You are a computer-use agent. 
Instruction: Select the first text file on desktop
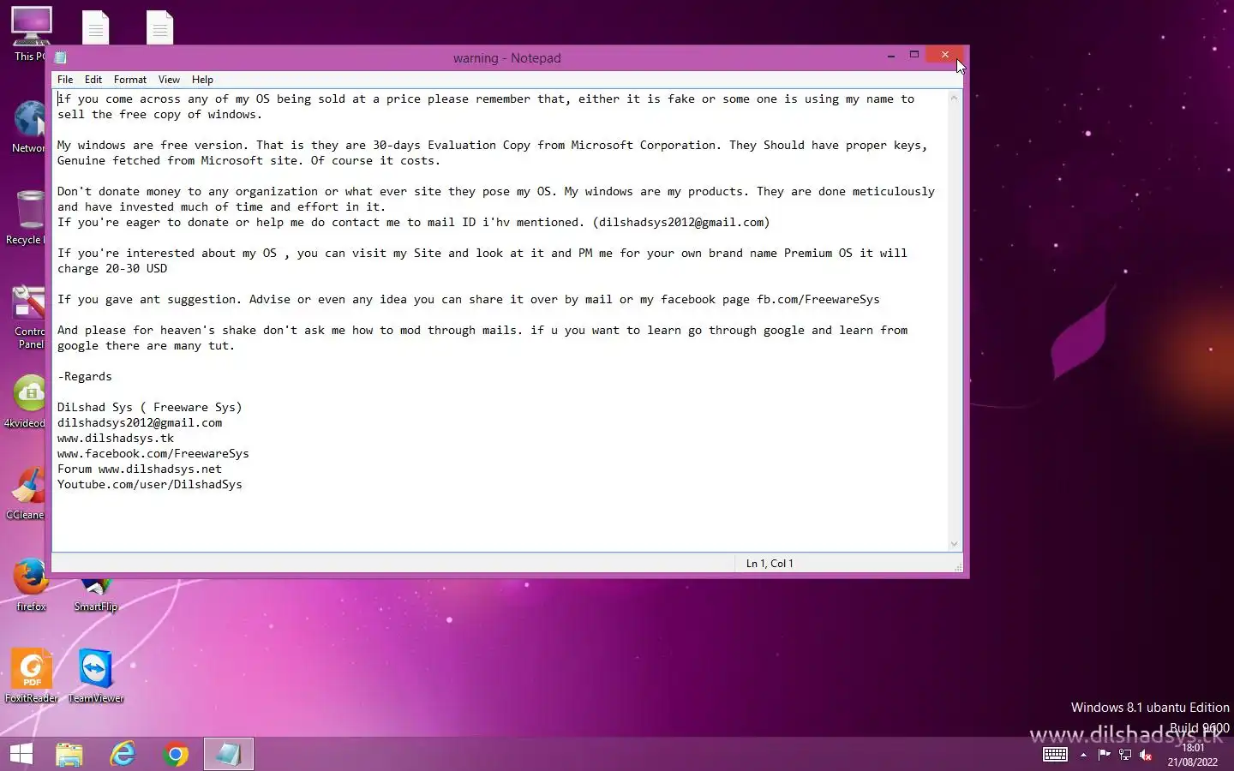click(95, 27)
